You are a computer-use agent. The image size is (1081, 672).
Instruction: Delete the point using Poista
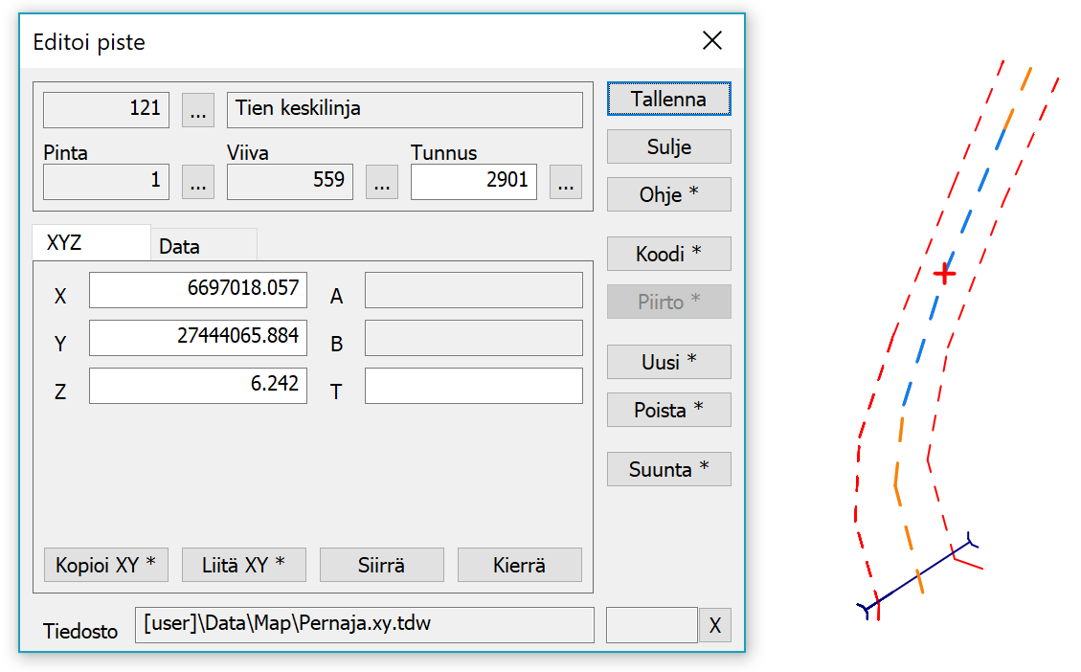(668, 410)
